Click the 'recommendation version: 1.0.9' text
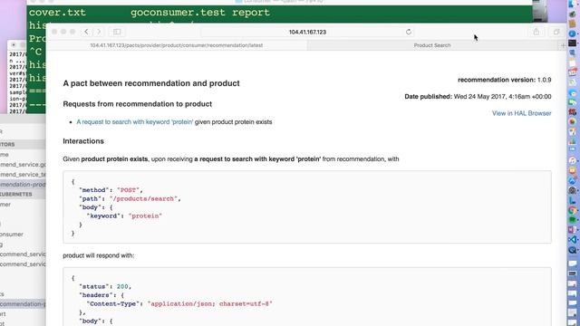This screenshot has height=326, width=580. [x=505, y=80]
